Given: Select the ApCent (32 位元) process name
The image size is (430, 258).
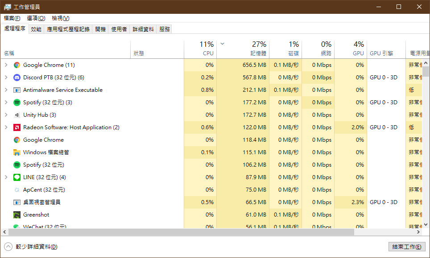Looking at the screenshot, I should [44, 190].
